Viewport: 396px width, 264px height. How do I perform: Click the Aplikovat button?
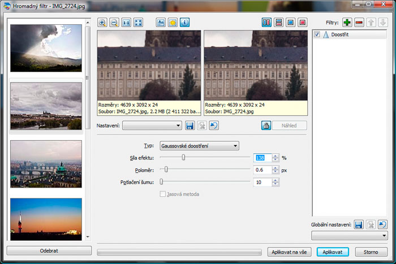(x=333, y=252)
